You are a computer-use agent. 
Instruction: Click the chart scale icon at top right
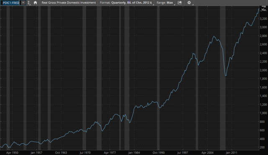[264, 8]
